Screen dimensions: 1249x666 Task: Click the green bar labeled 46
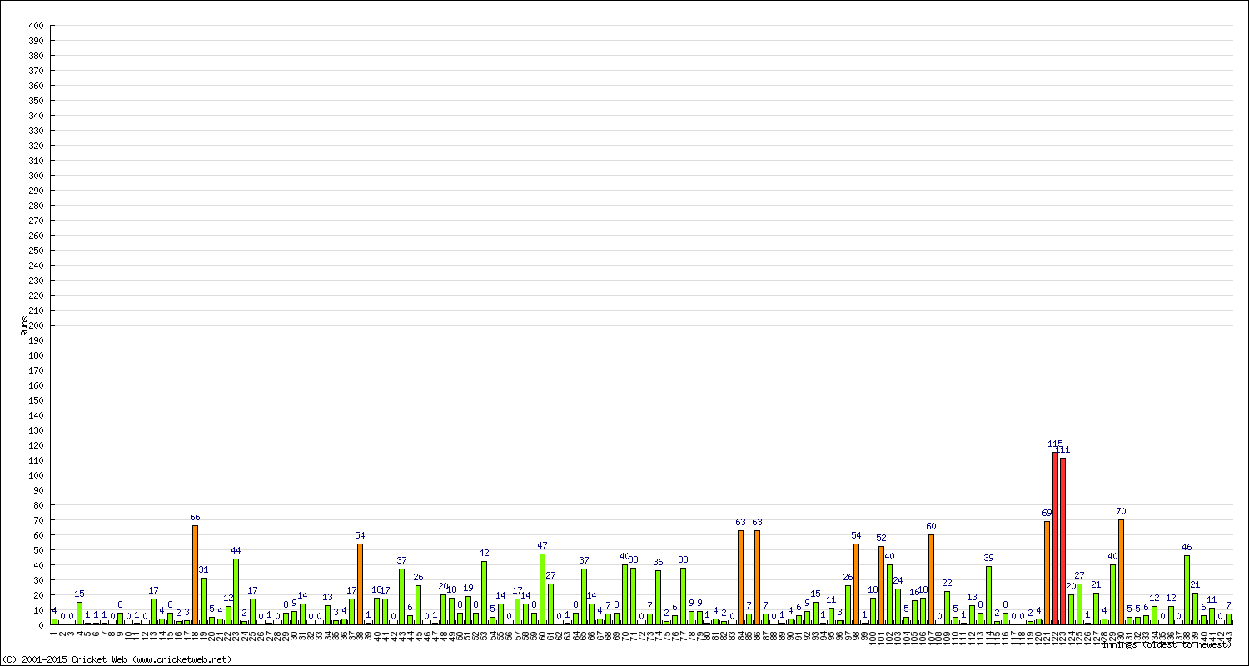[x=1187, y=590]
